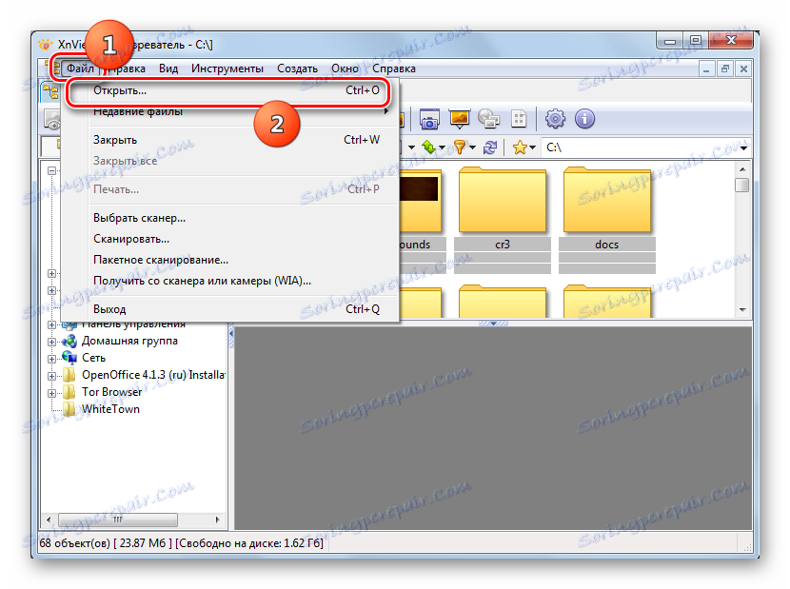This screenshot has height=589, width=790.
Task: Choose Закрыть from the file menu
Action: [229, 140]
